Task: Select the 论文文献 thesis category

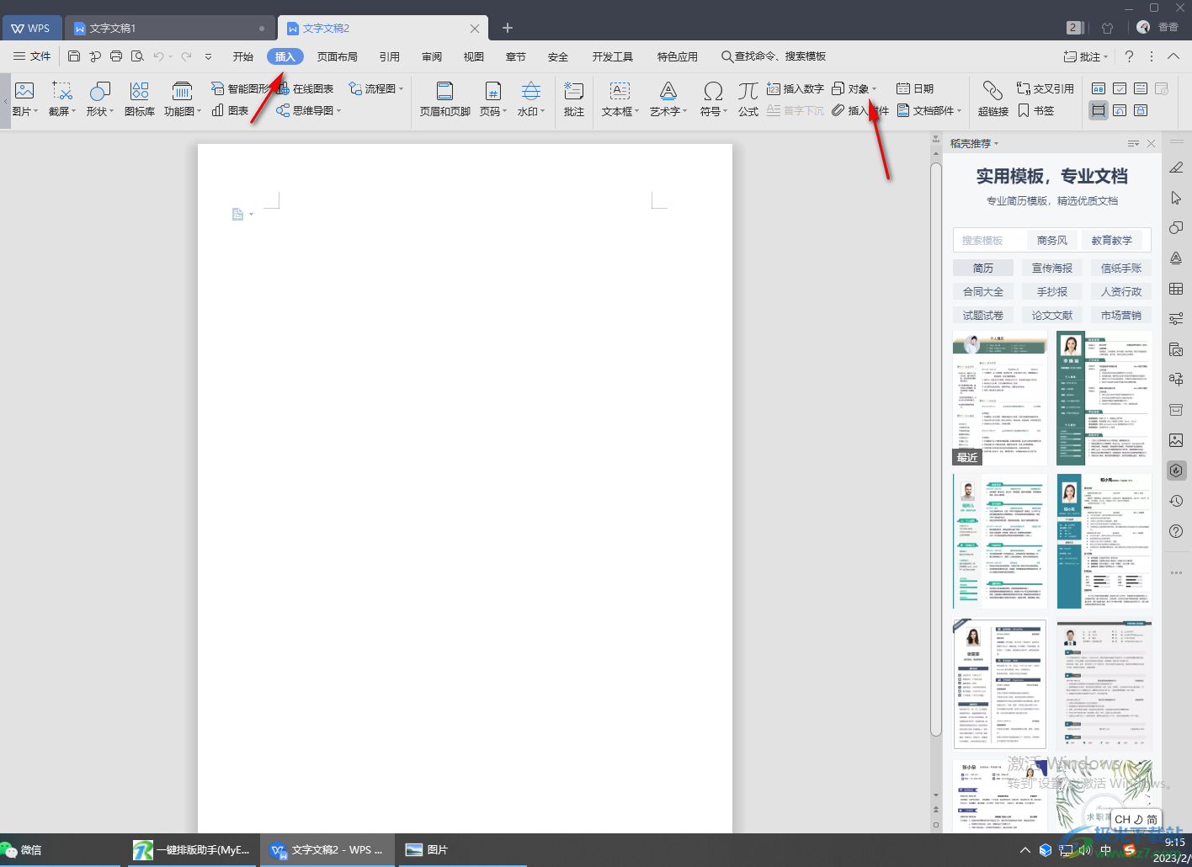Action: tap(1052, 315)
